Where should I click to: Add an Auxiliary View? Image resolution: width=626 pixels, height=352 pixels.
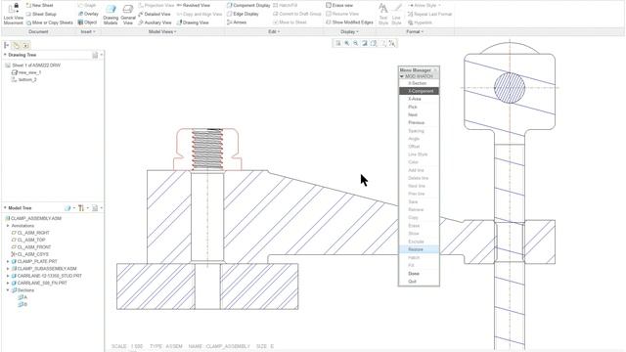[155, 22]
